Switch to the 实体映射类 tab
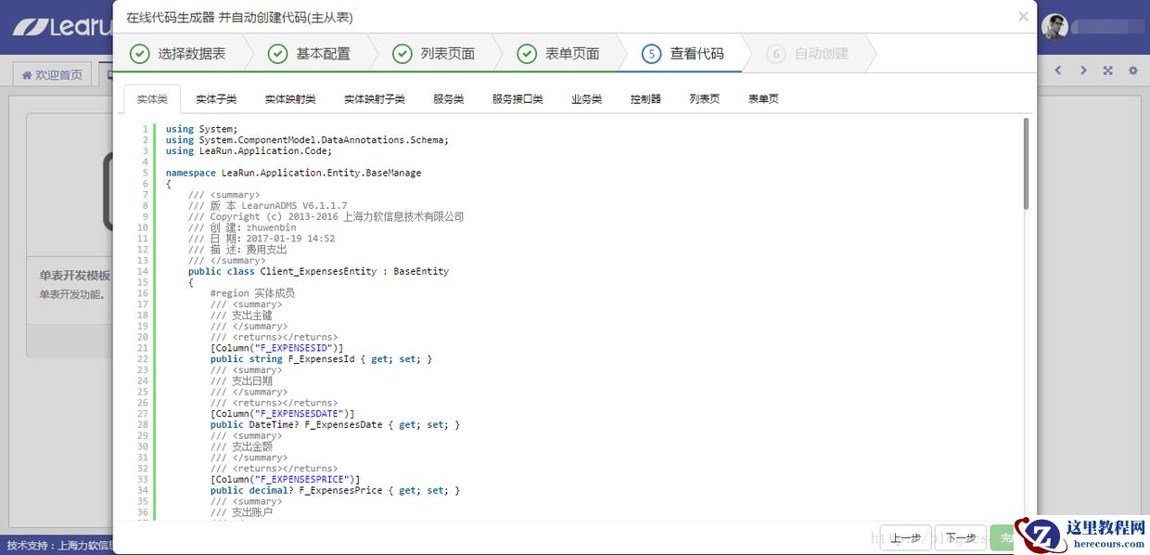The width and height of the screenshot is (1150, 555). (290, 99)
